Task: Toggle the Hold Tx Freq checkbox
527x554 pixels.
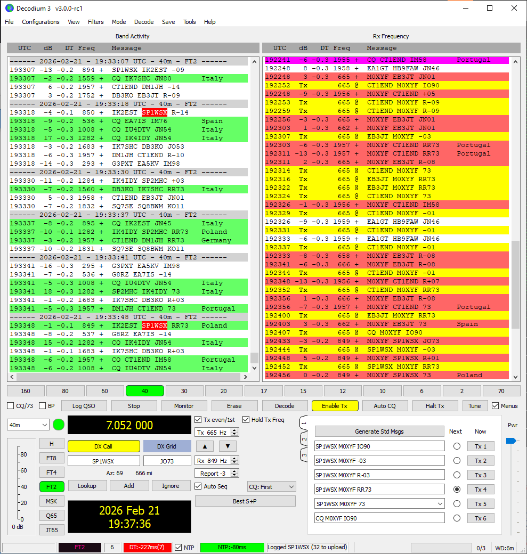Action: coord(246,420)
